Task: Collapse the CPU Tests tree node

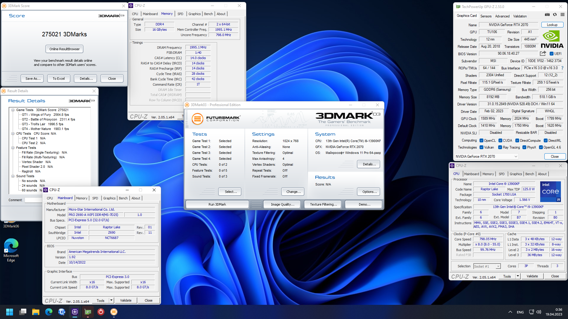Action: 13,134
